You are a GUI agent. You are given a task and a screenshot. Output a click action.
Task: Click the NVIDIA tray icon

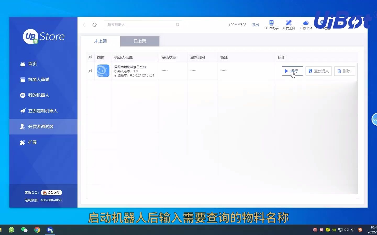click(334, 230)
